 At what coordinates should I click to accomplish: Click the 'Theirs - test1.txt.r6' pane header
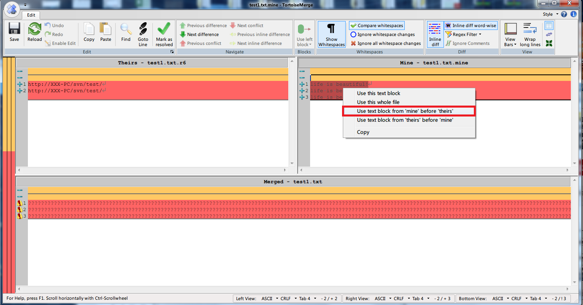152,63
